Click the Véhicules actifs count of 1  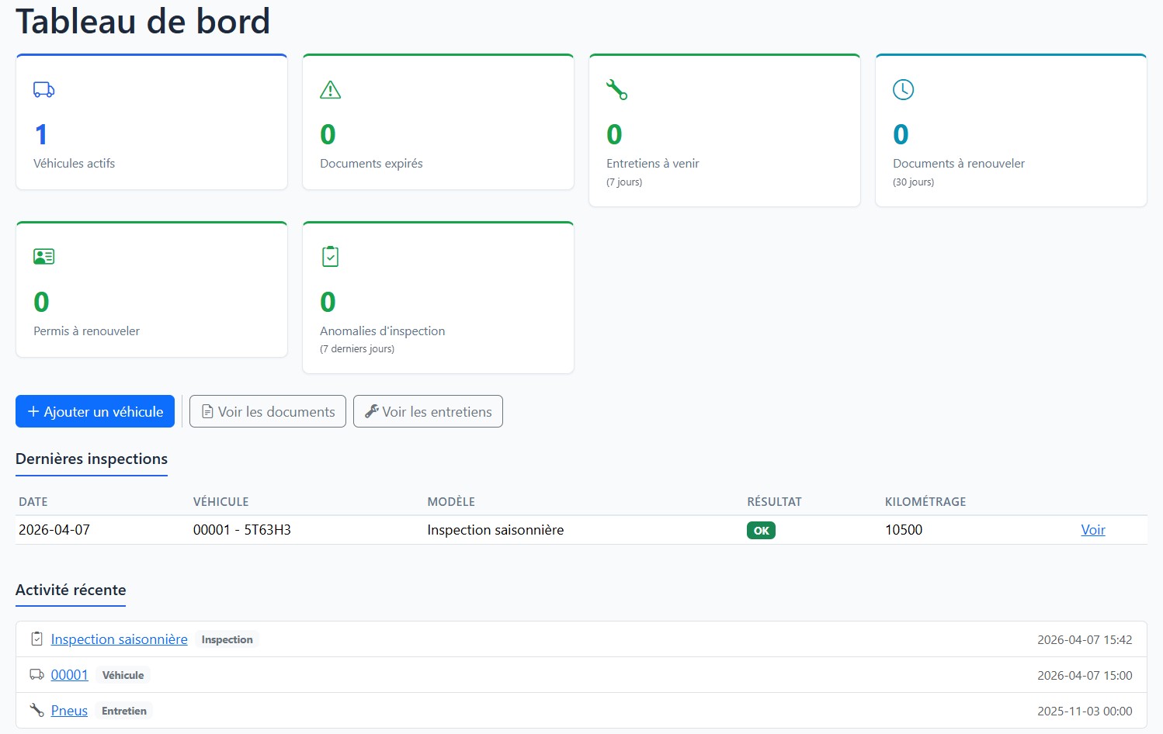(41, 135)
